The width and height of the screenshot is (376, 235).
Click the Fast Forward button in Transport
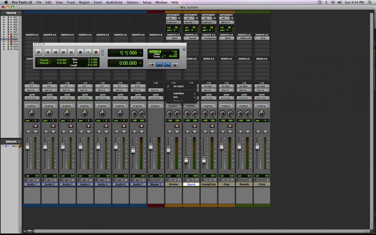(x=63, y=52)
